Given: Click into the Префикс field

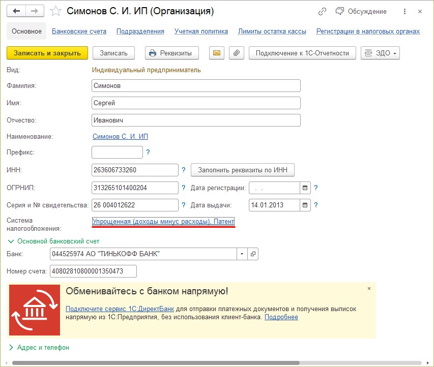Looking at the screenshot, I should pos(117,152).
